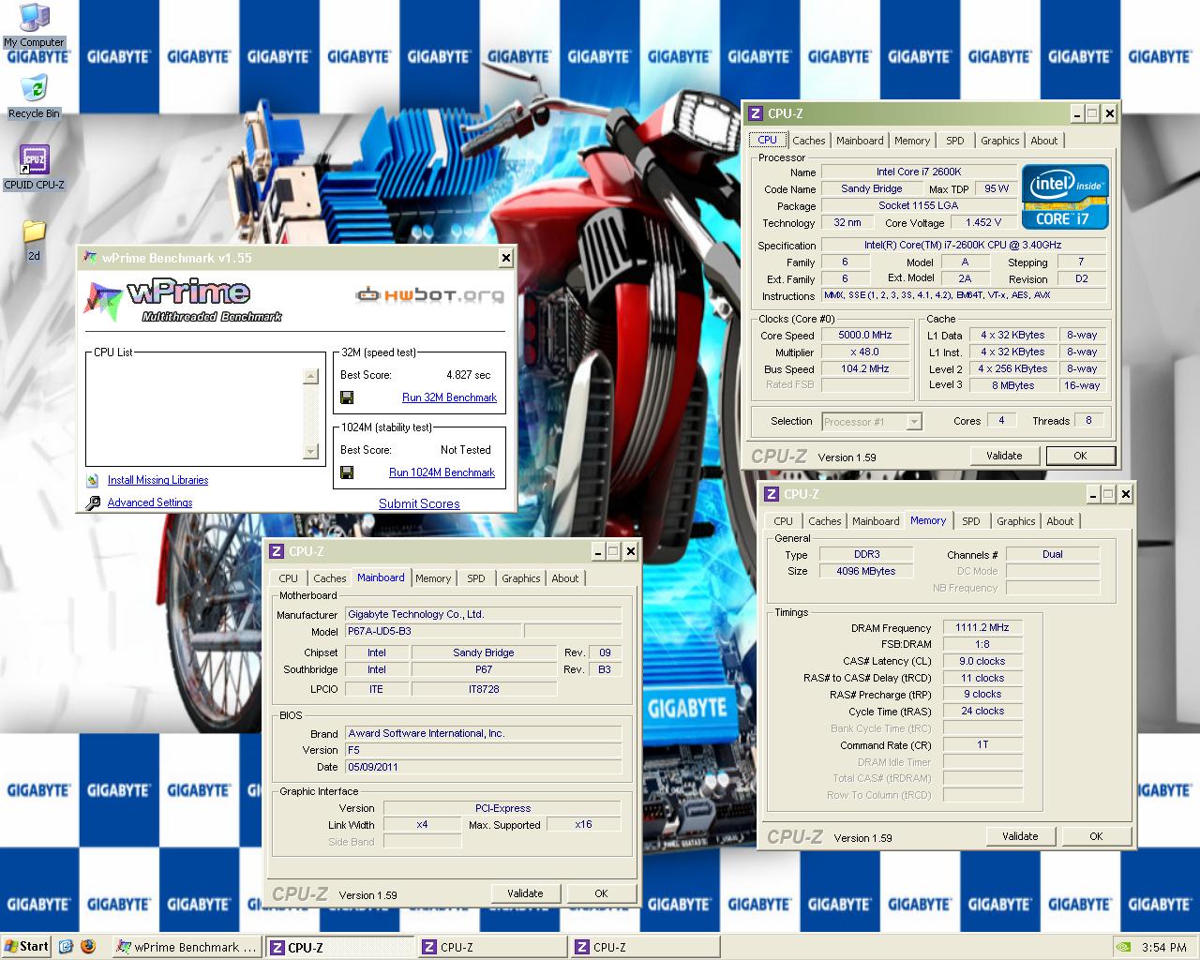
Task: Switch to Caches tab in the CPU-Z Mainboard window
Action: pyautogui.click(x=330, y=578)
